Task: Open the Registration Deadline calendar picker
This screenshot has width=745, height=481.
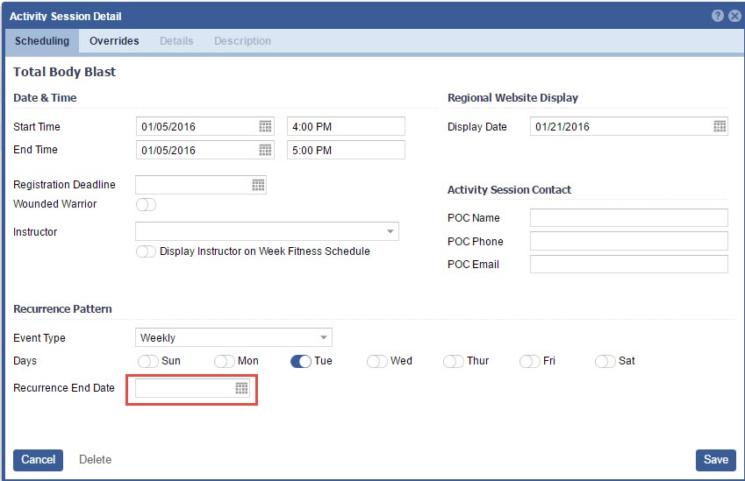Action: coord(258,185)
